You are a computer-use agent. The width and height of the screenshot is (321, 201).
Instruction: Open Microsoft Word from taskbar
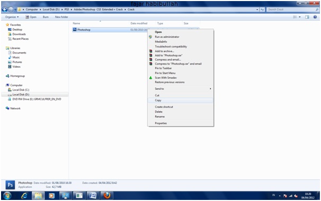click(93, 196)
